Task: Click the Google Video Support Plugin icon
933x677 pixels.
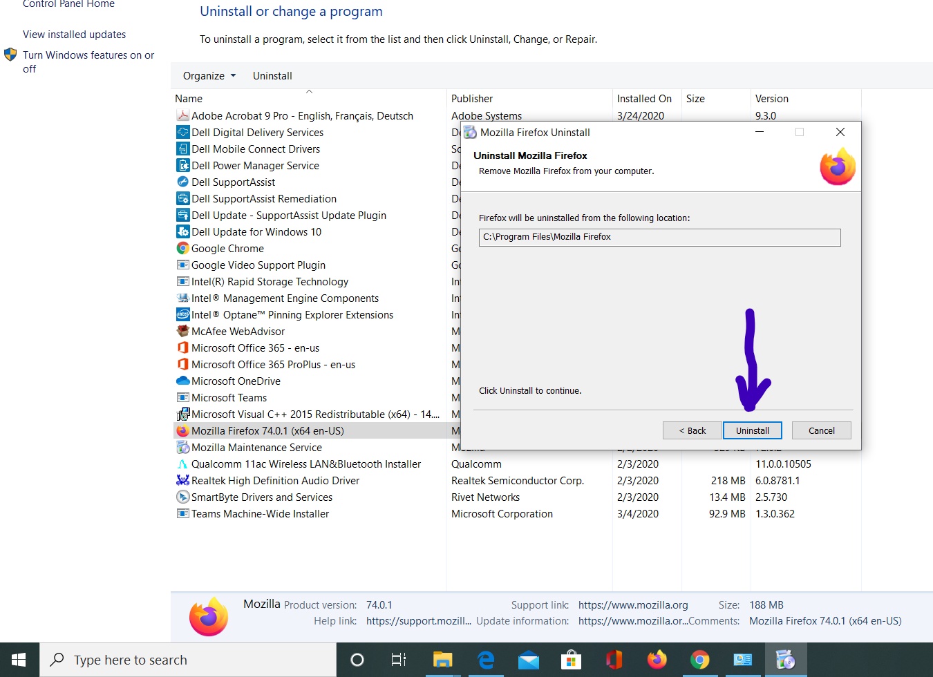Action: pyautogui.click(x=183, y=265)
